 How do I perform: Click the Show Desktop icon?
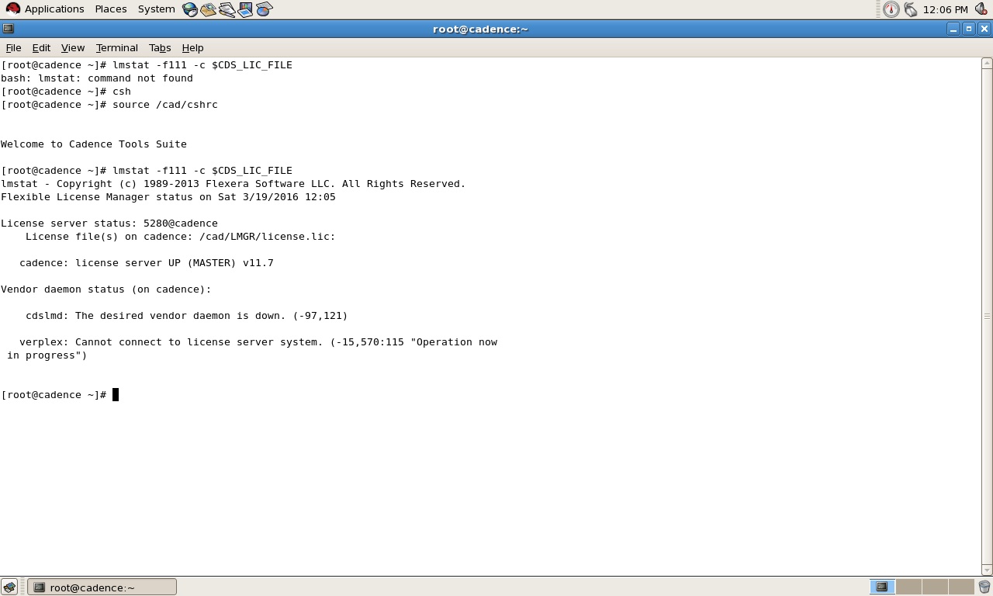pos(9,587)
